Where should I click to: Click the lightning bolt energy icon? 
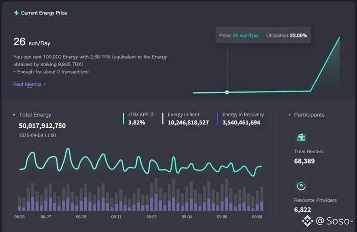[x=16, y=13]
